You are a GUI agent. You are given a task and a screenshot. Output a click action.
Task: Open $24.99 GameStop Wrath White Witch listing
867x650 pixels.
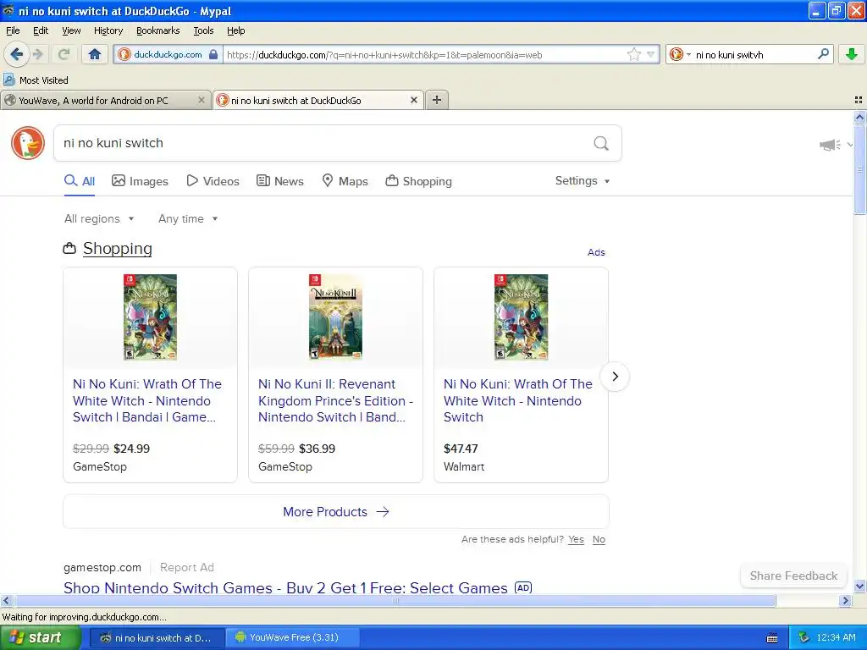147,400
